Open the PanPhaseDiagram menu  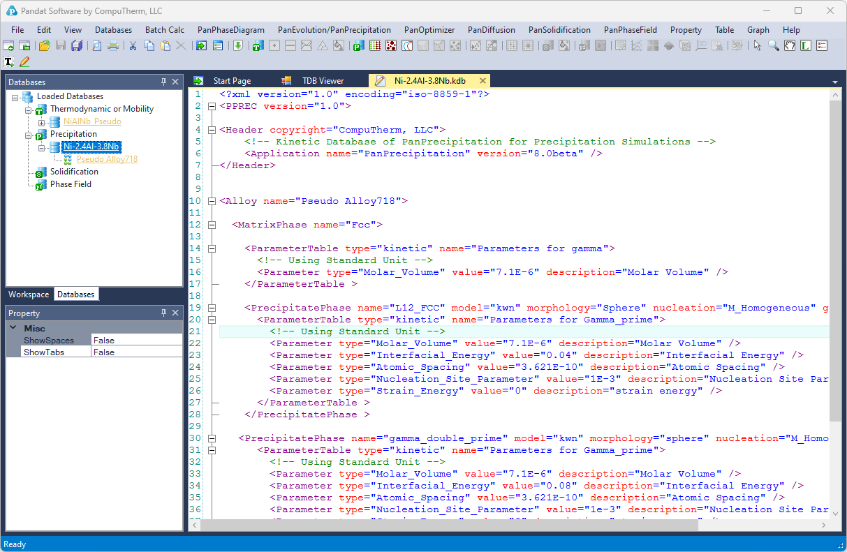point(230,30)
